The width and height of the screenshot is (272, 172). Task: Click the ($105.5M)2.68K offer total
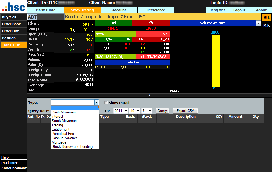point(153,57)
